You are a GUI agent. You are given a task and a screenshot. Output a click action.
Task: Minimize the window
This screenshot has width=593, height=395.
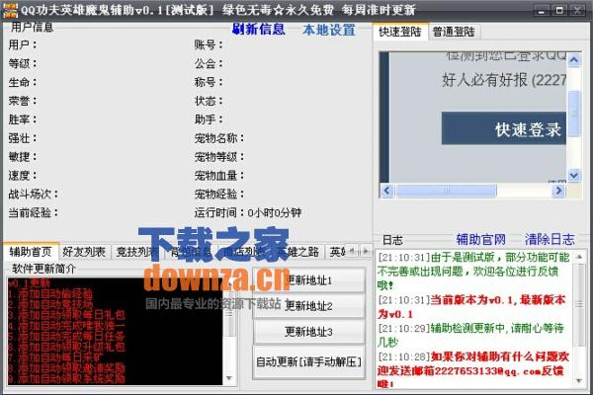click(x=542, y=10)
